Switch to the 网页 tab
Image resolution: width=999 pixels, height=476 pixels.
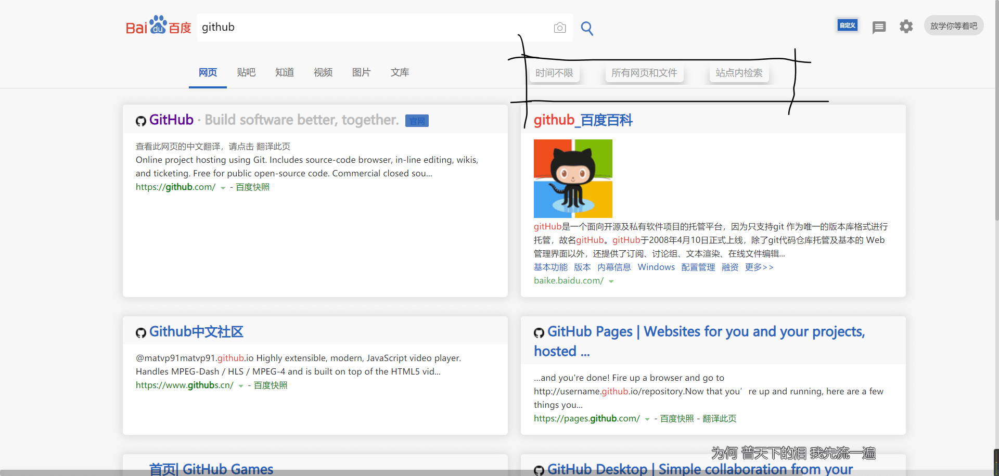tap(208, 72)
